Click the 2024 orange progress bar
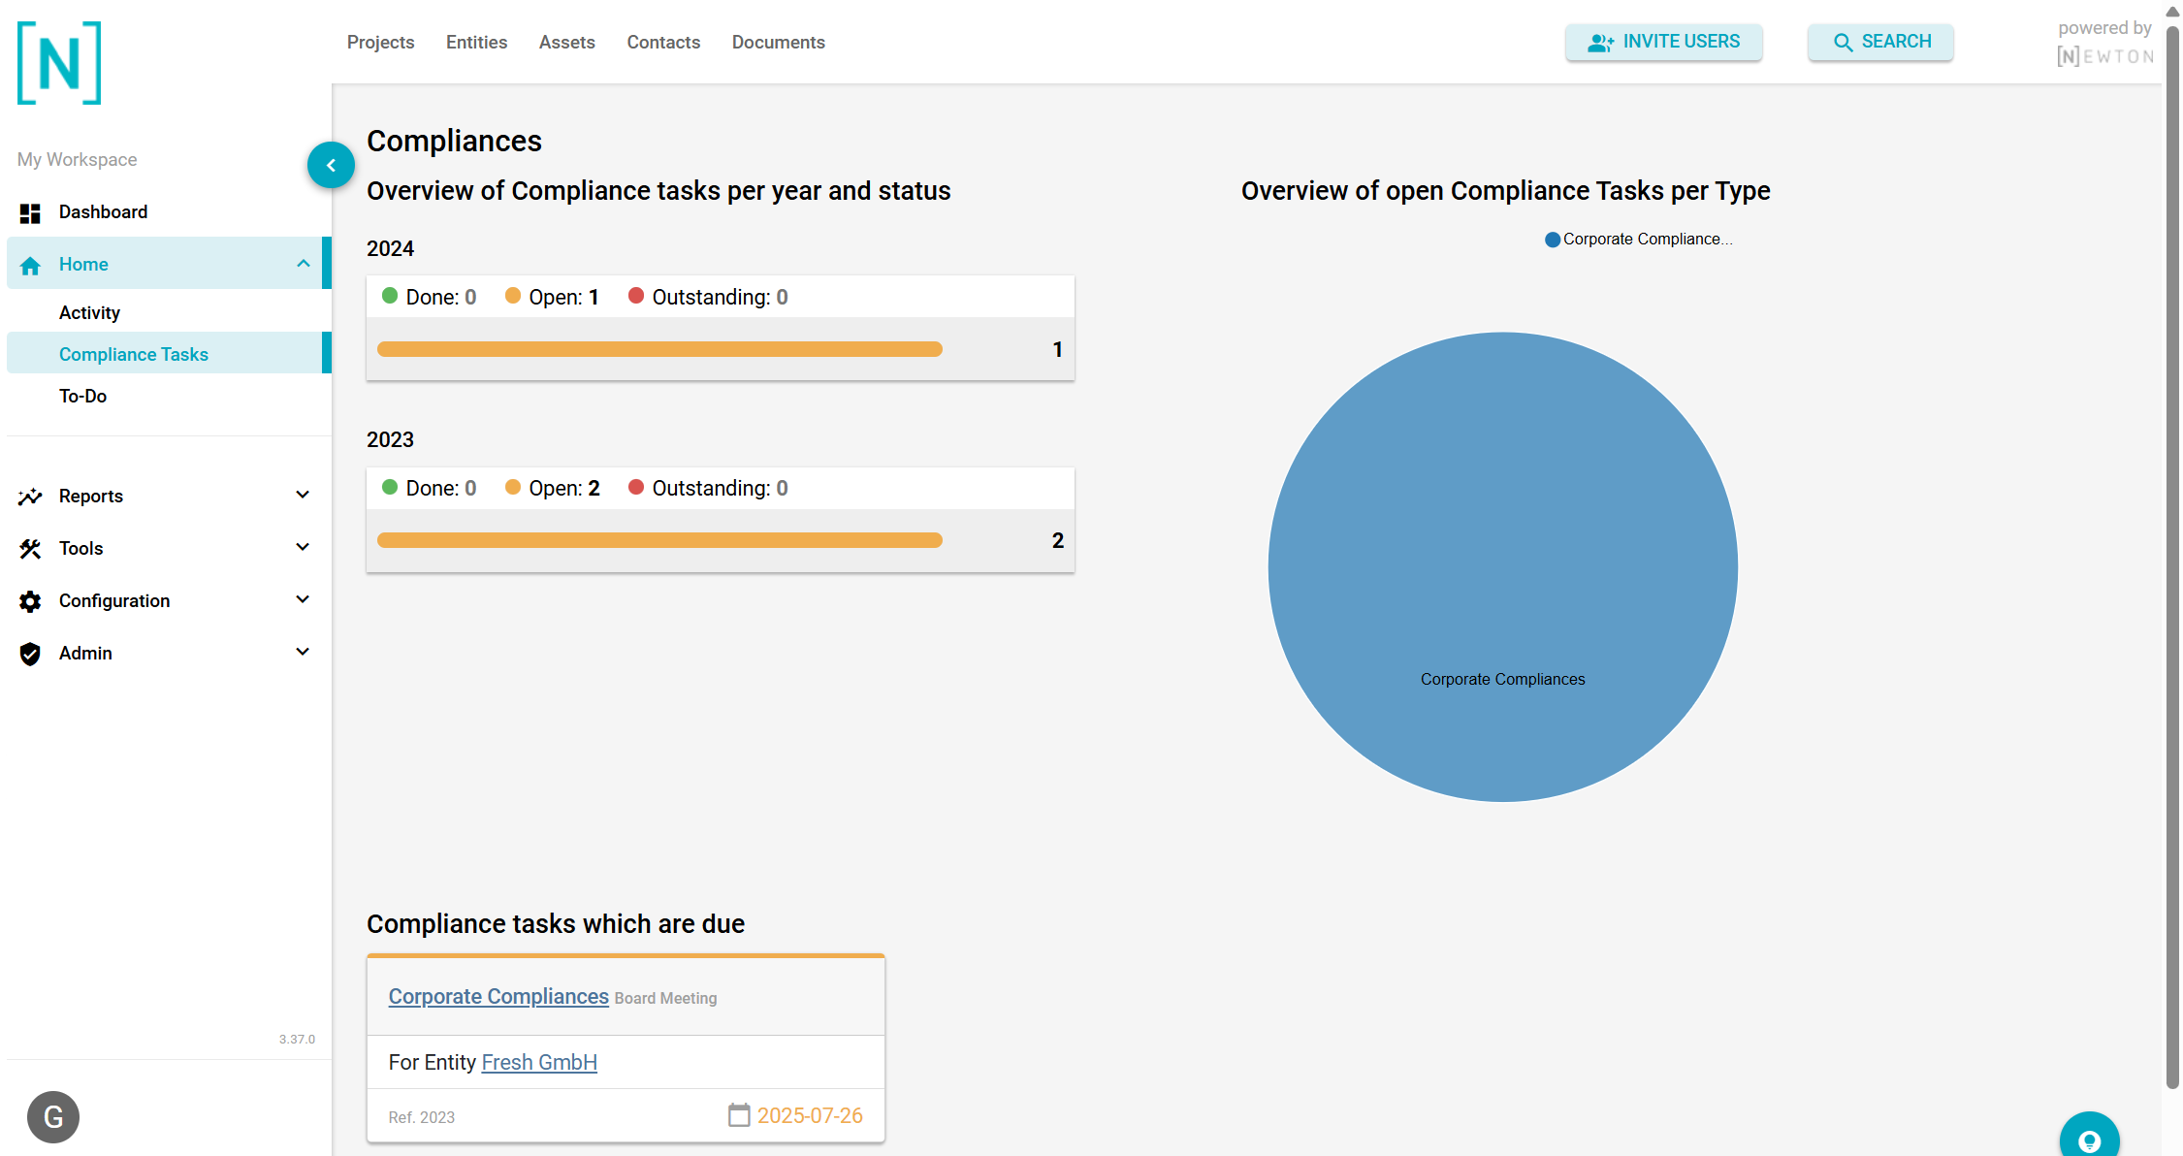The height and width of the screenshot is (1156, 2183). coord(659,349)
